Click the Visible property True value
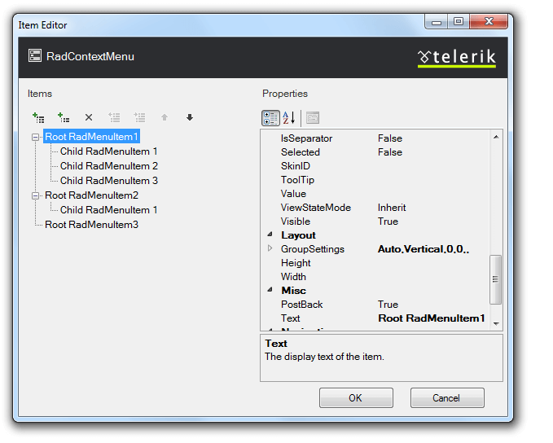Screen dimensions: 553x443 click(x=388, y=221)
